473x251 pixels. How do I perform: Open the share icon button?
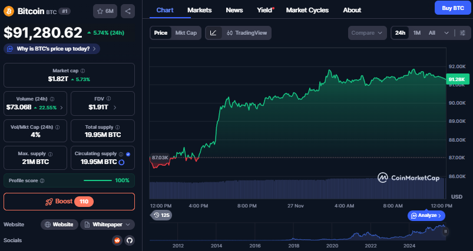pos(128,11)
